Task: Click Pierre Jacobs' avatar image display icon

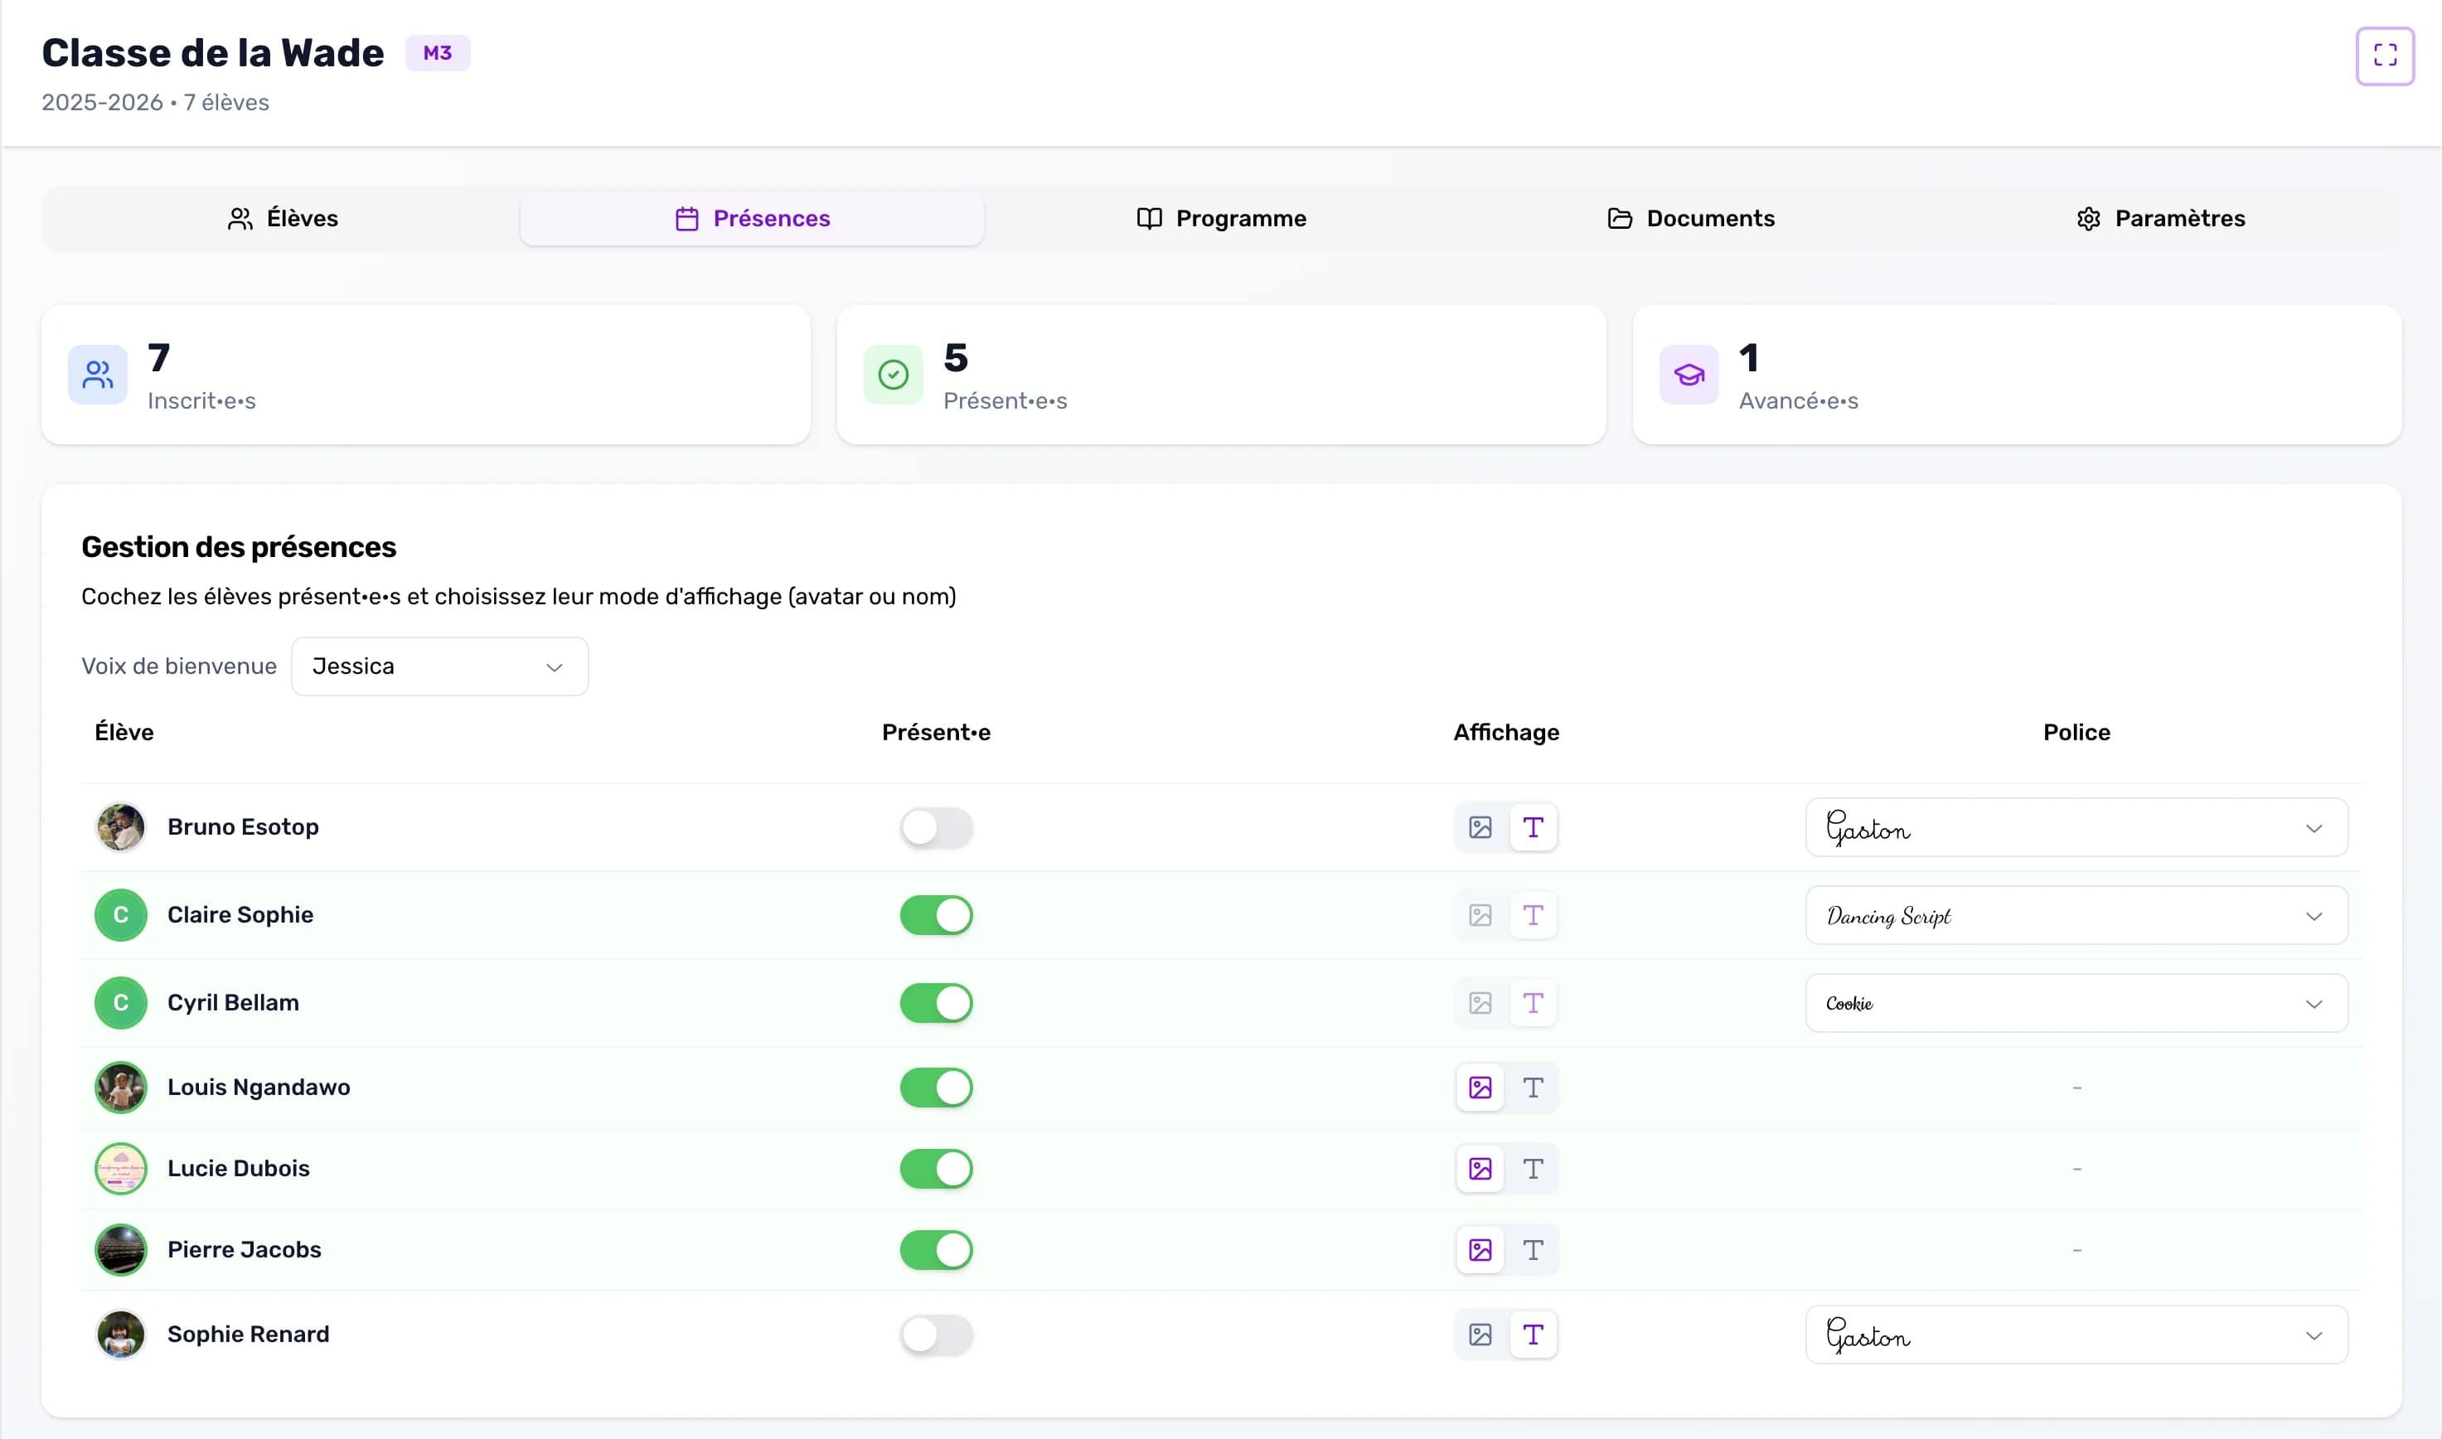Action: (1480, 1250)
